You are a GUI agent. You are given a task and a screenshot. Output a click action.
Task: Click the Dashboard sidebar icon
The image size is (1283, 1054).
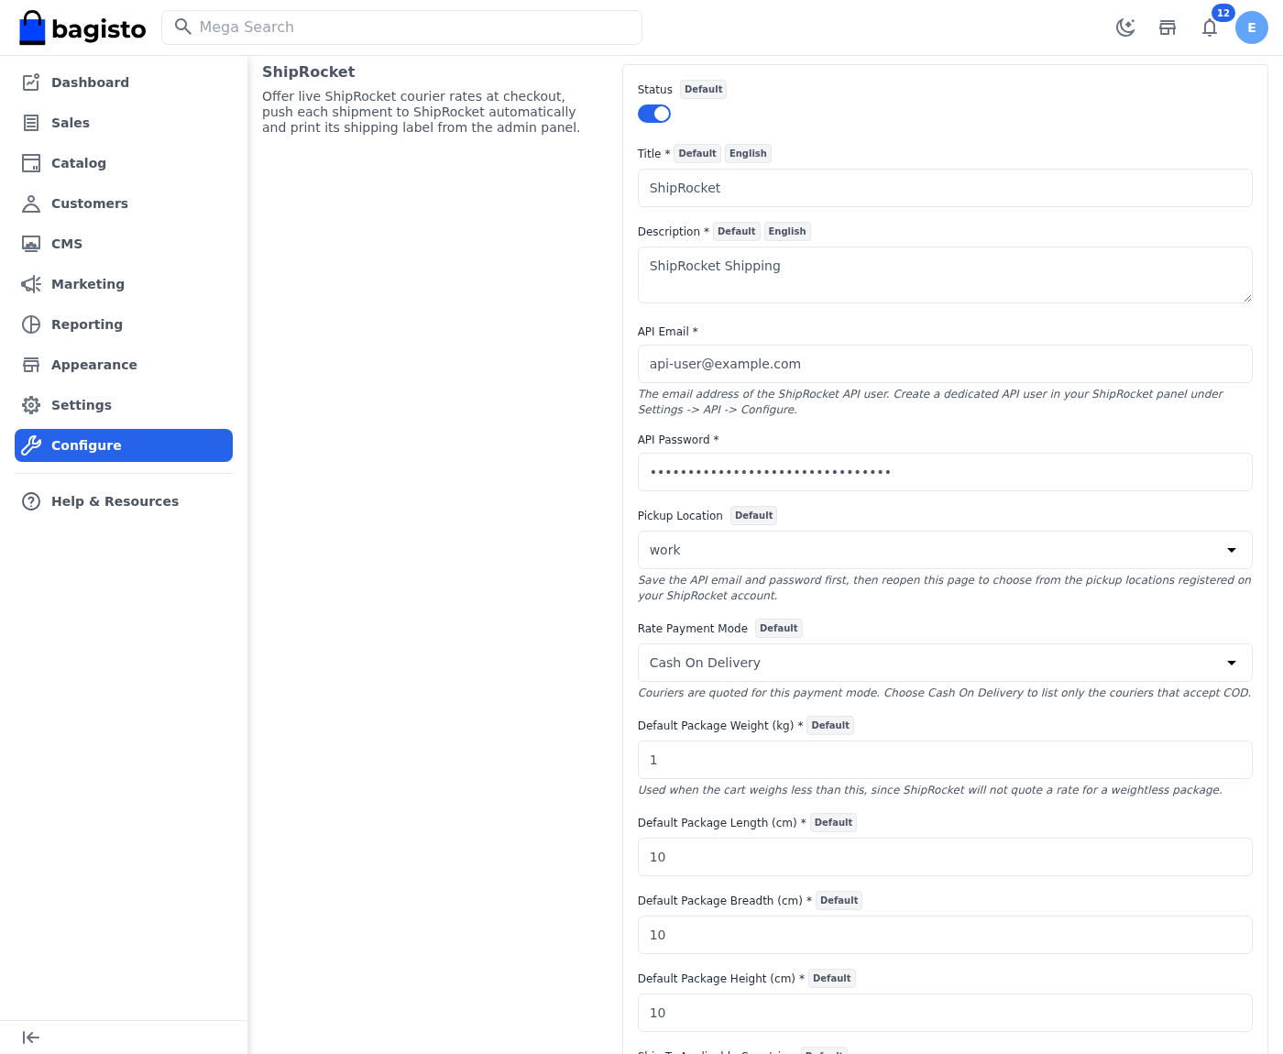click(31, 82)
